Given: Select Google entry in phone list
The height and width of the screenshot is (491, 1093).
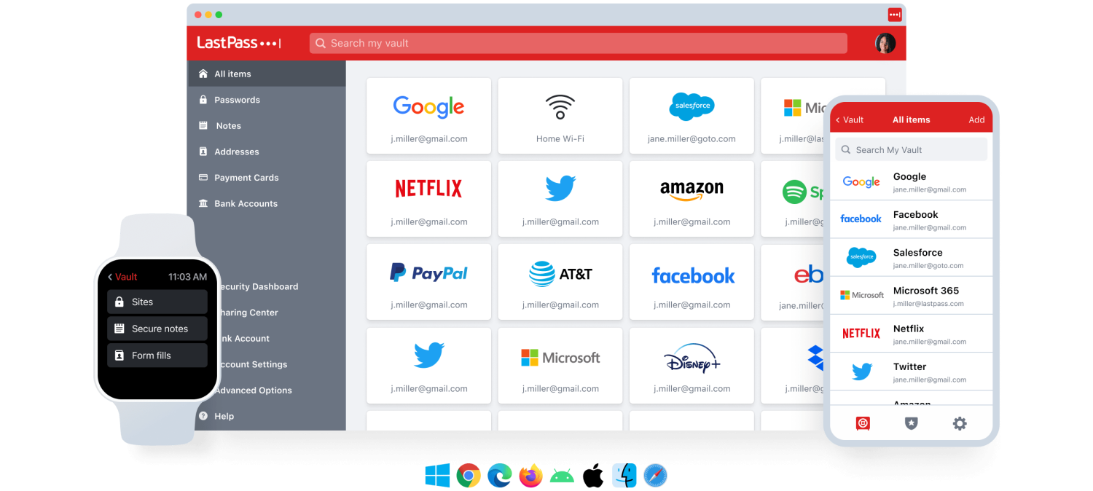Looking at the screenshot, I should click(911, 182).
